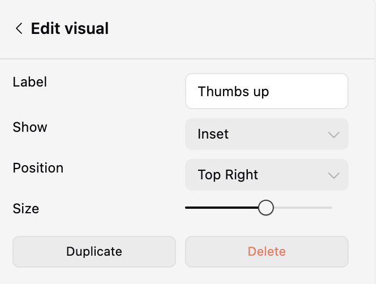378x284 pixels.
Task: Click the "Size" field caption
Action: (x=26, y=209)
